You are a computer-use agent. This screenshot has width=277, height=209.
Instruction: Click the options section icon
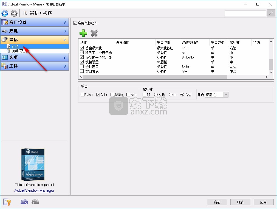click(x=5, y=57)
